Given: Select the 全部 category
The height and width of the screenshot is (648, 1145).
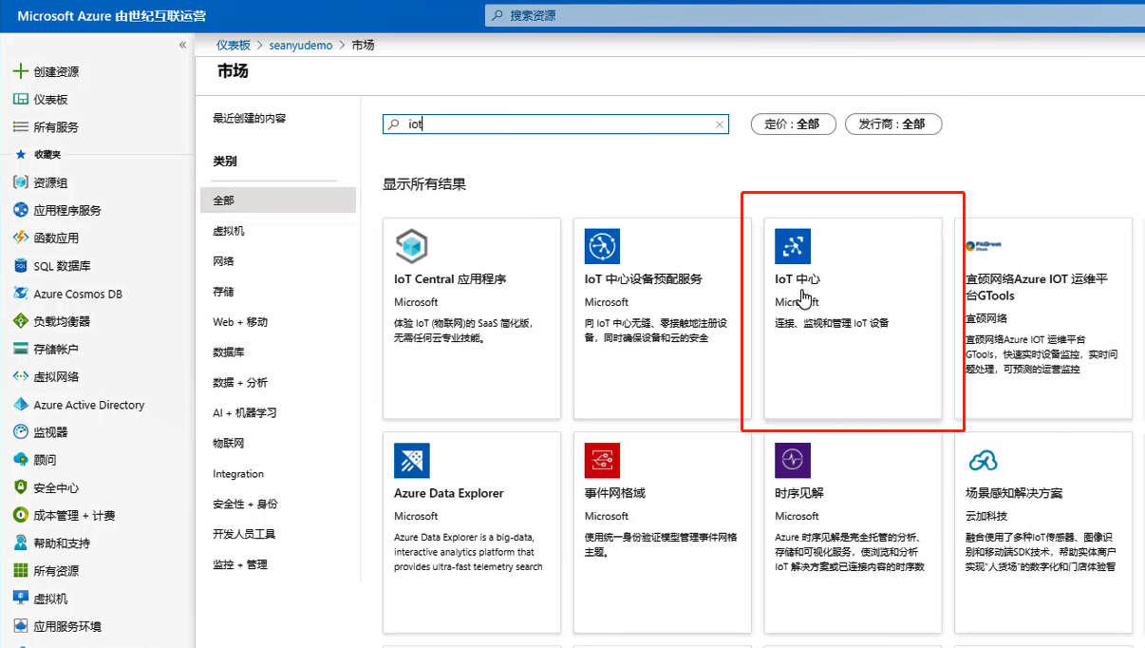Looking at the screenshot, I should [x=278, y=200].
